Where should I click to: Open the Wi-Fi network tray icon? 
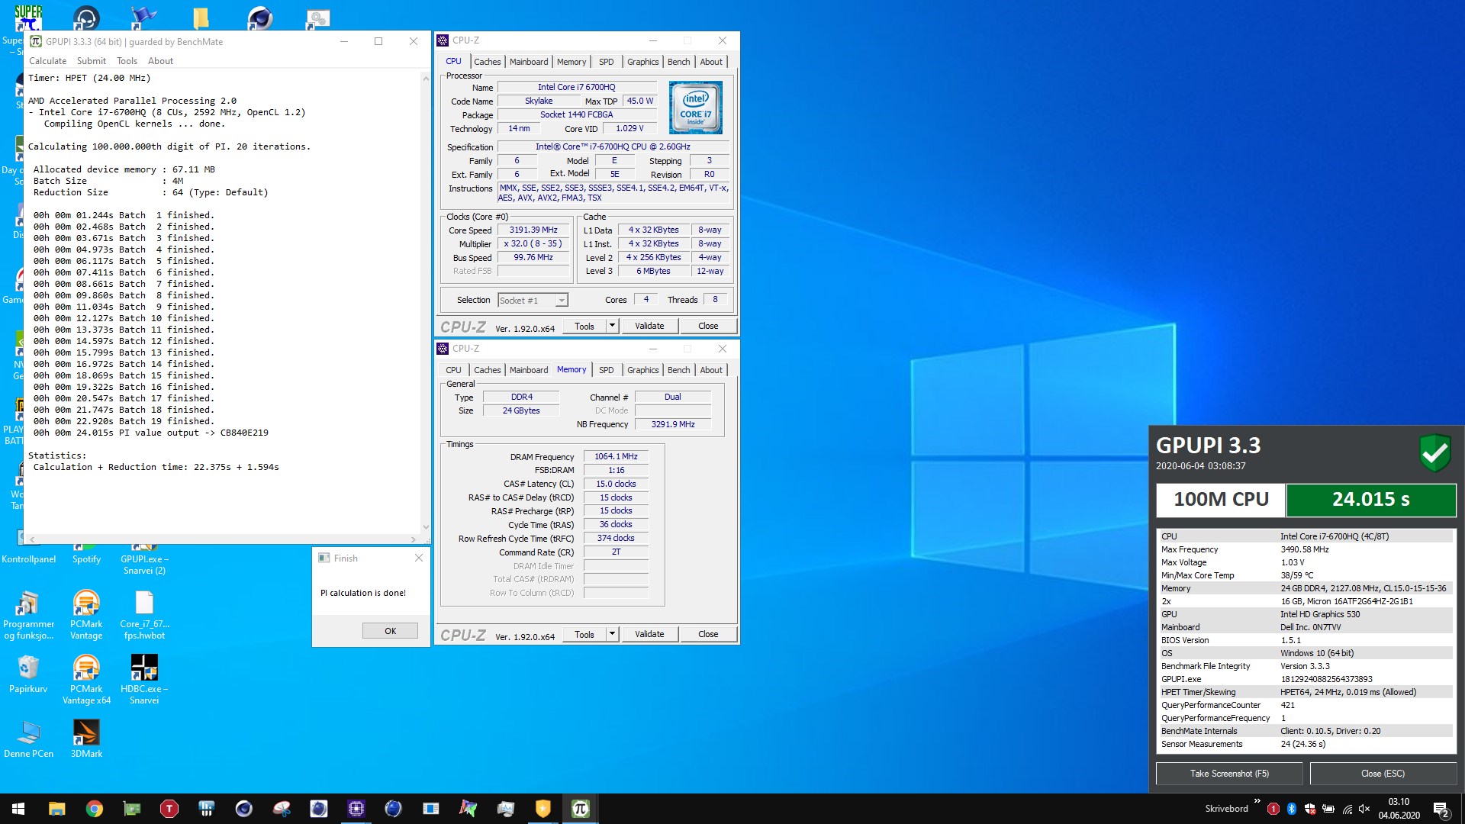[1347, 809]
